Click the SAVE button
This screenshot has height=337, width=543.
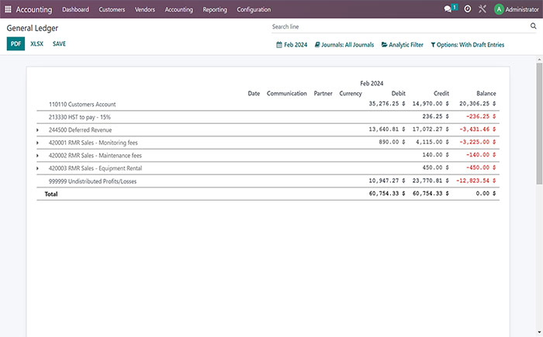click(x=59, y=43)
